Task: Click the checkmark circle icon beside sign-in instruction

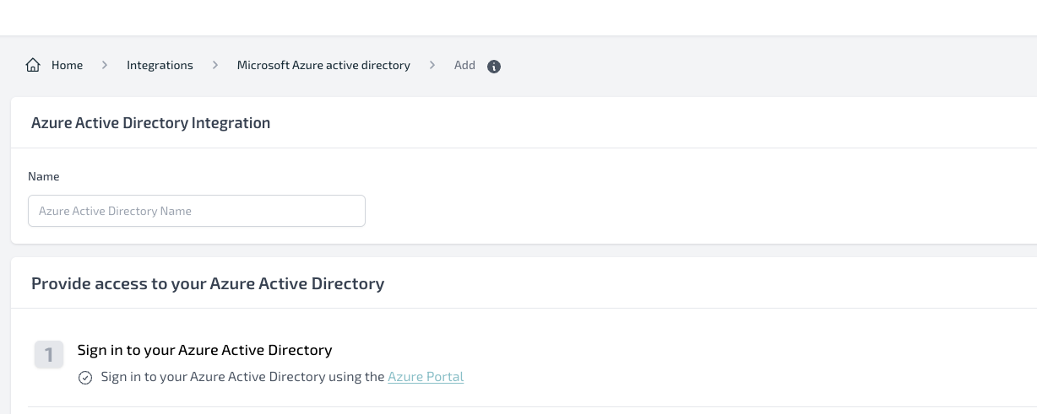Action: coord(85,378)
